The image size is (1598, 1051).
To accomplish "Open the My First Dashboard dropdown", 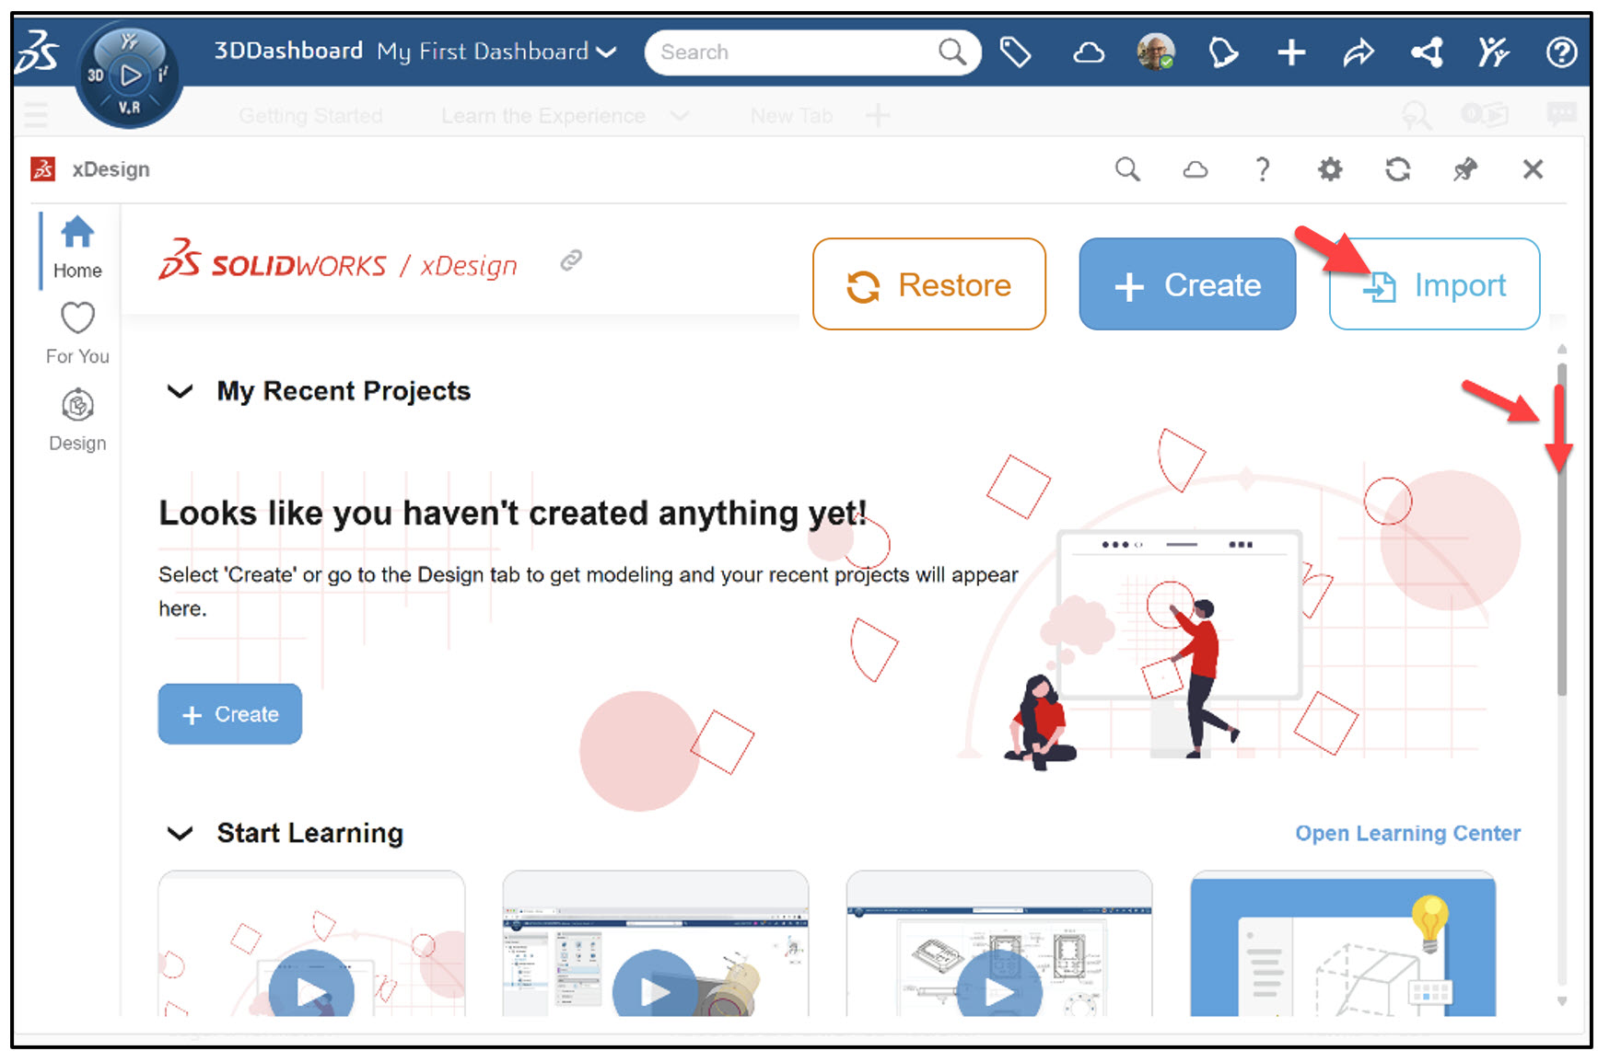I will [x=607, y=52].
